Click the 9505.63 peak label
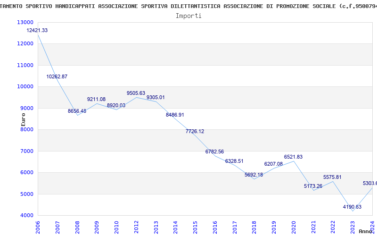Image resolution: width=377 pixels, height=236 pixels. click(136, 93)
